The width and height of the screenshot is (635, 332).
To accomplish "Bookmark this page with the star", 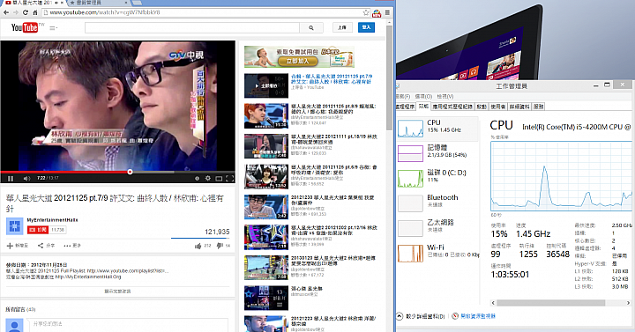I will (x=366, y=12).
